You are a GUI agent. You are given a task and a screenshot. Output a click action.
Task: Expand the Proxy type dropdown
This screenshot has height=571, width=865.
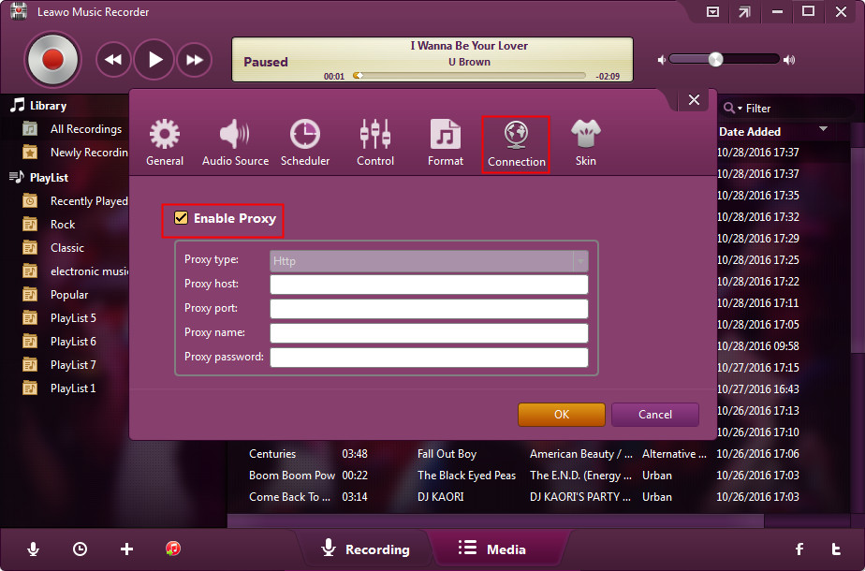580,260
